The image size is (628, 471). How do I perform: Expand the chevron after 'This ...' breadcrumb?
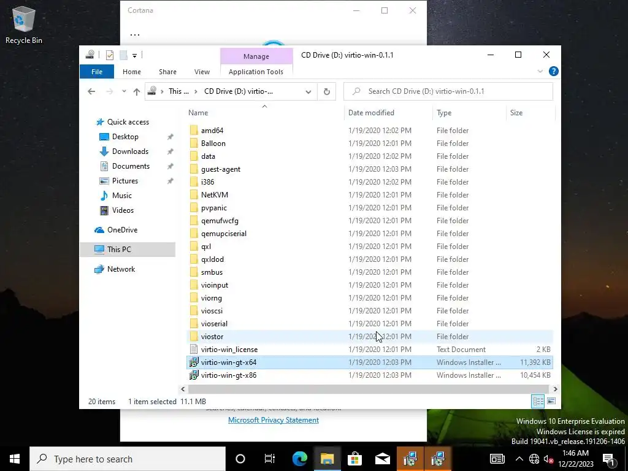click(x=196, y=92)
